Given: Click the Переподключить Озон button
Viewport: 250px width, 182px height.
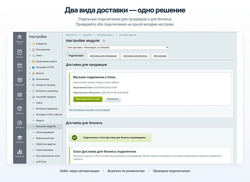Looking at the screenshot, I should tap(88, 99).
